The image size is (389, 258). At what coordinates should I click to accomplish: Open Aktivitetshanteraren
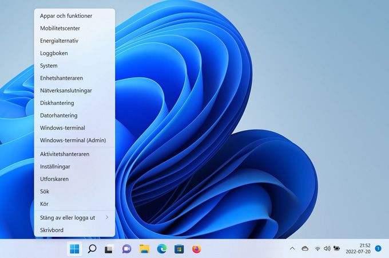75,154
